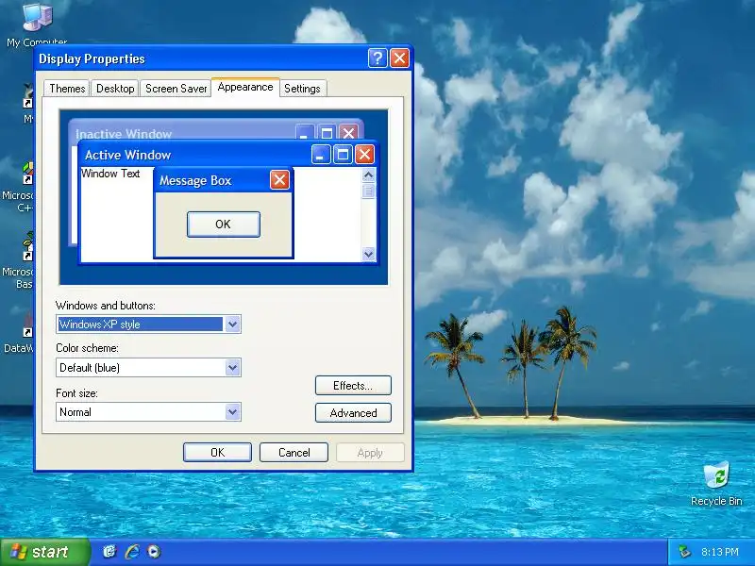Close the Display Properties dialog
The image size is (755, 566).
399,58
